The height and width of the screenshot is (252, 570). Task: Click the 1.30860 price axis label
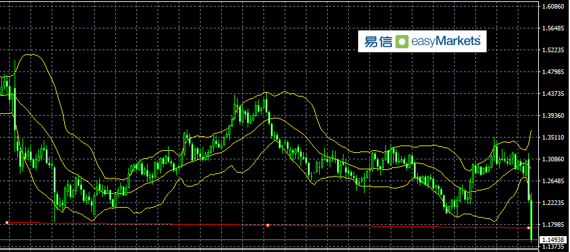(553, 159)
